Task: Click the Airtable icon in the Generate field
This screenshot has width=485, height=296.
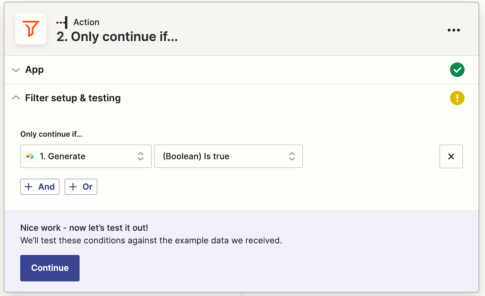Action: pos(30,156)
